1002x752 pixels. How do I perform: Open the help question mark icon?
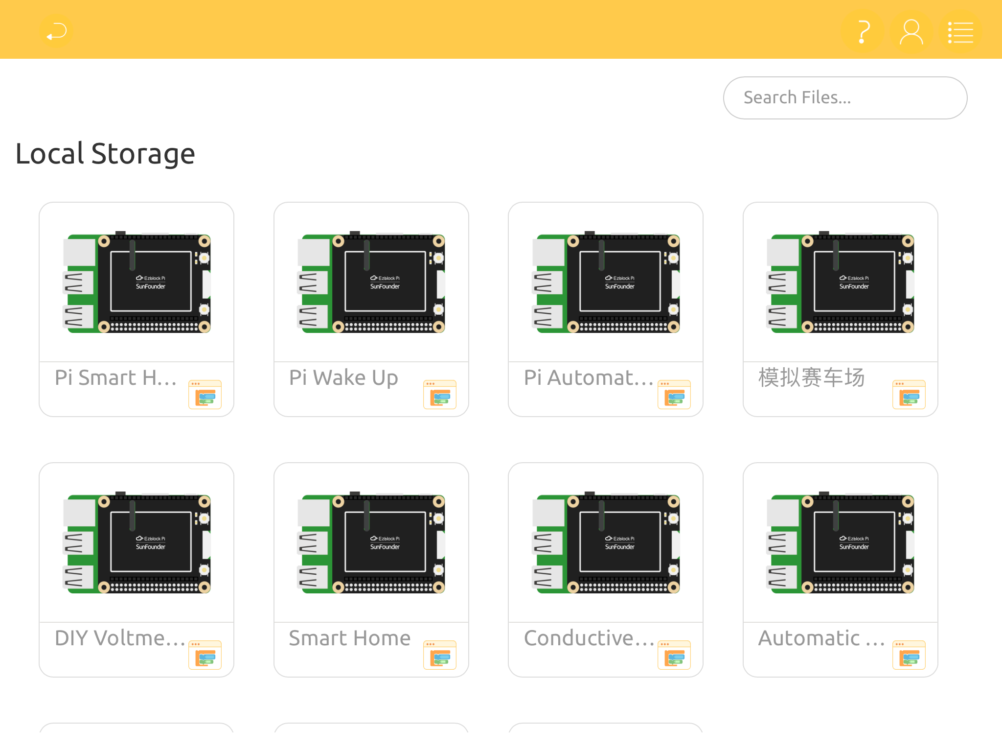coord(864,32)
